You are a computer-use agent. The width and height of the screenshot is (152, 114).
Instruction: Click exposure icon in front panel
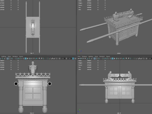(60, 59)
